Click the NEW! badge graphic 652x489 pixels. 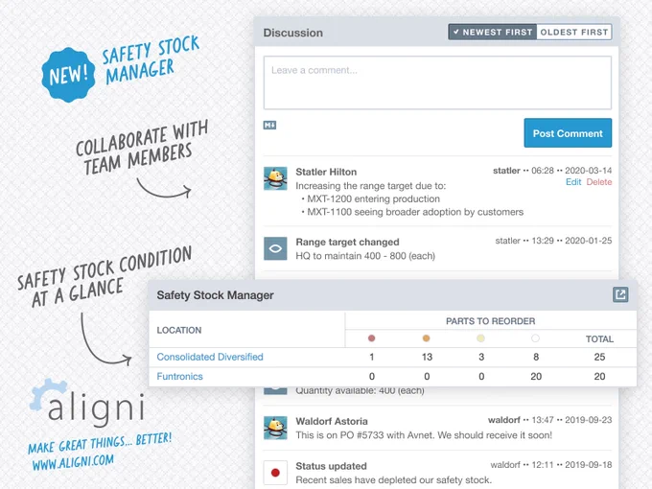(68, 75)
